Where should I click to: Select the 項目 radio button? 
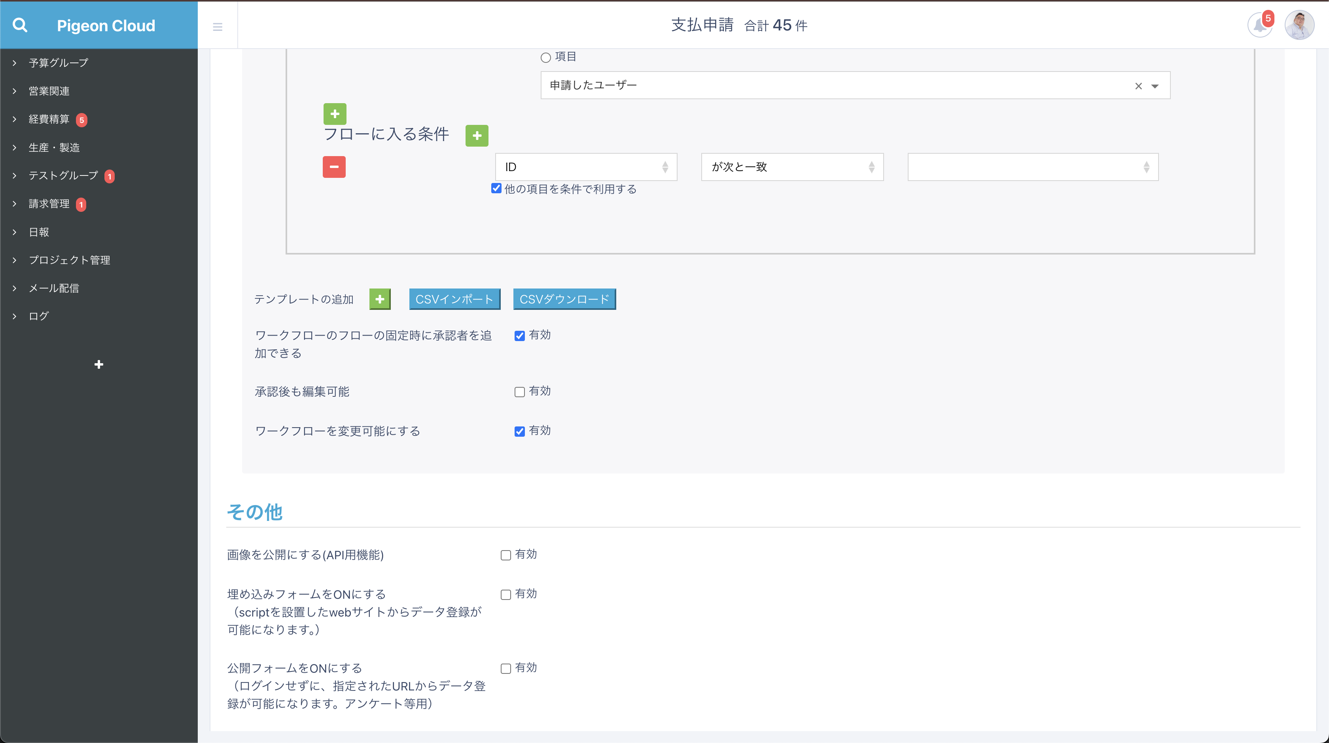point(546,57)
